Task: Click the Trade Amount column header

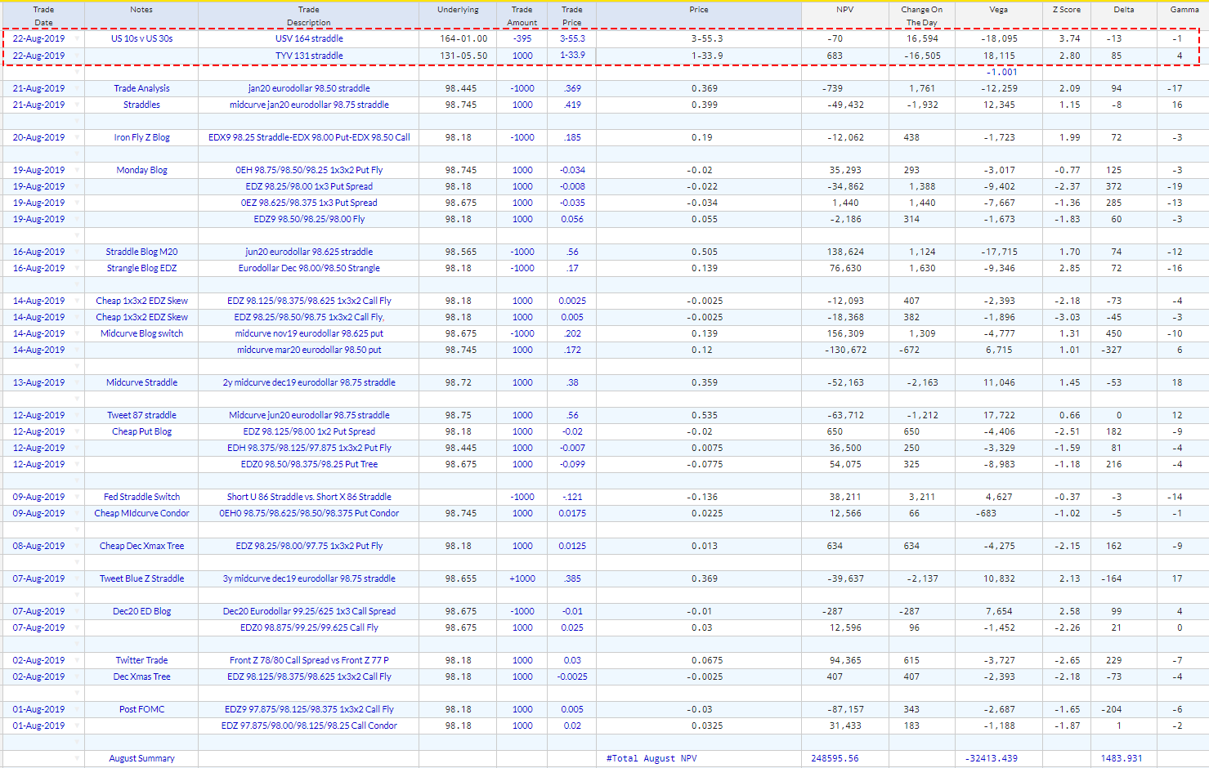Action: [x=522, y=16]
